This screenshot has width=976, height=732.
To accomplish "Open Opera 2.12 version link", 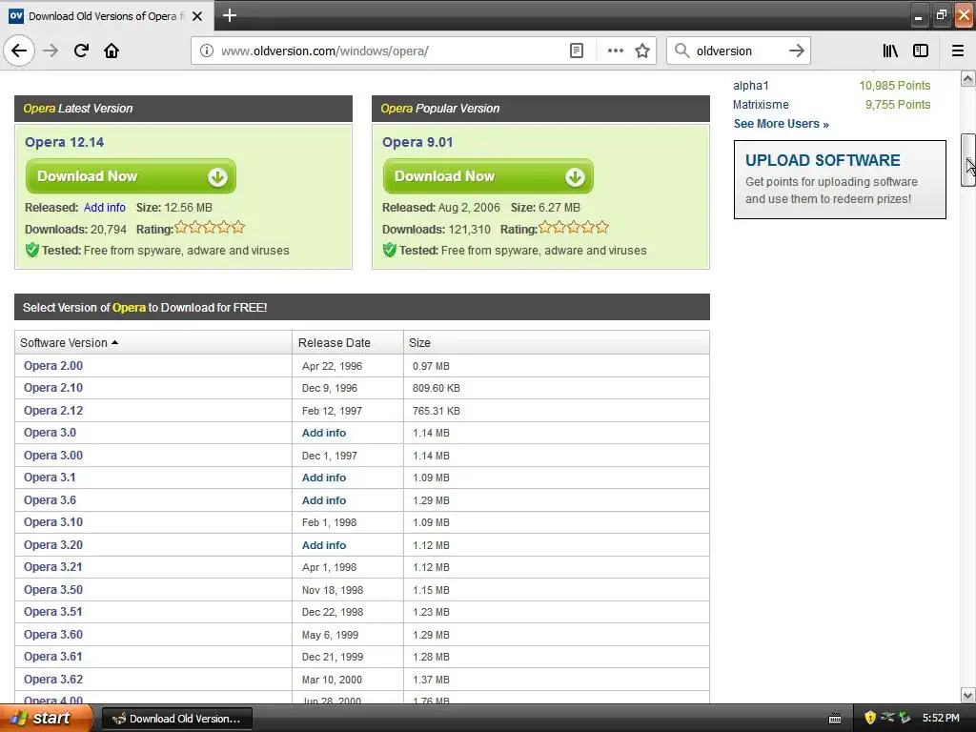I will (x=53, y=410).
